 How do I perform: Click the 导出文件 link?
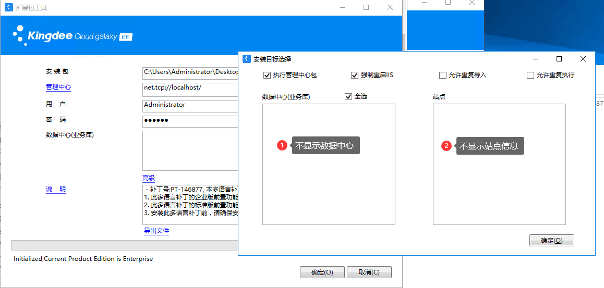(x=156, y=231)
